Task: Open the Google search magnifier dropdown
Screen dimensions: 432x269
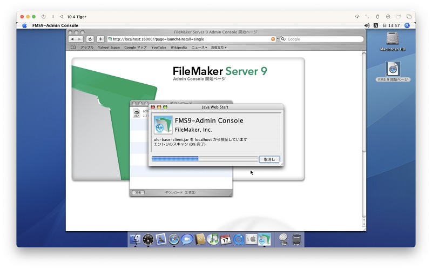Action: (283, 39)
